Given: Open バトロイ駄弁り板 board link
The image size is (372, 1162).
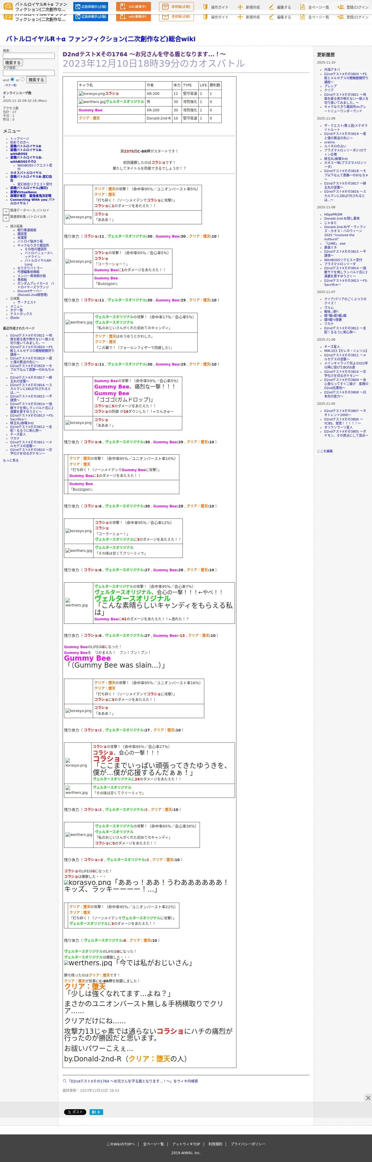Looking at the screenshot, I should pyautogui.click(x=30, y=241).
